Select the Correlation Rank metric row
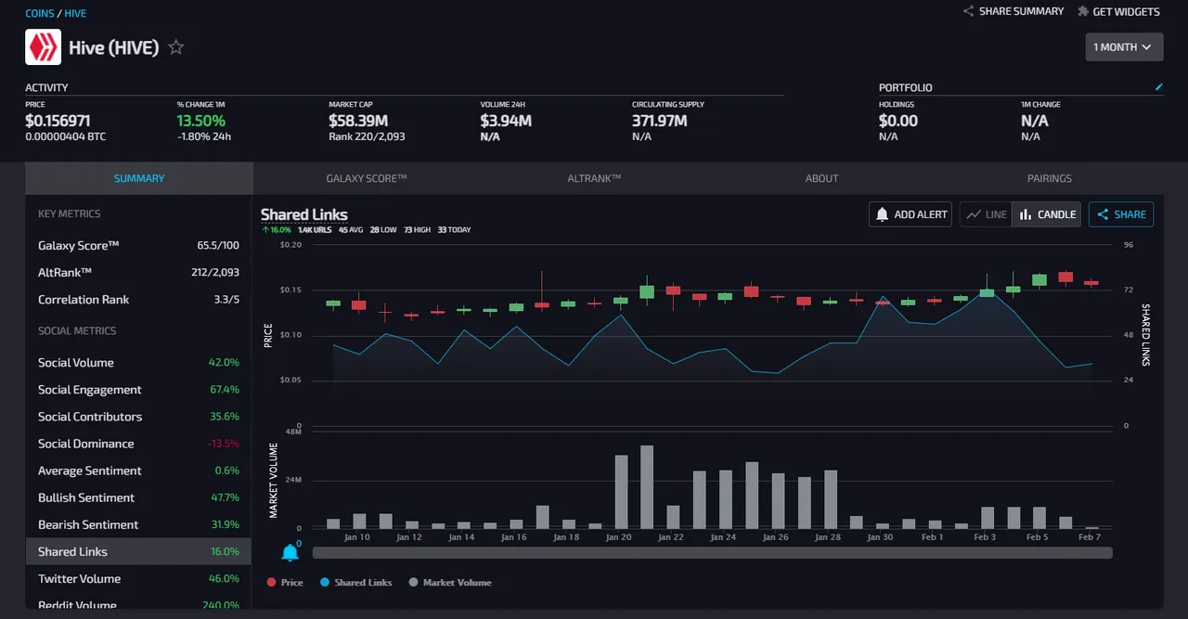Image resolution: width=1188 pixels, height=619 pixels. pos(138,300)
